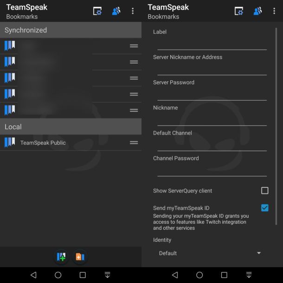Uncheck Send myTeamSpeak ID checkbox

pos(264,208)
